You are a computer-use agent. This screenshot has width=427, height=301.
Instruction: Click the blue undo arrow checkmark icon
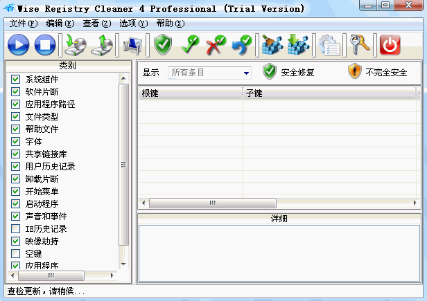[242, 45]
